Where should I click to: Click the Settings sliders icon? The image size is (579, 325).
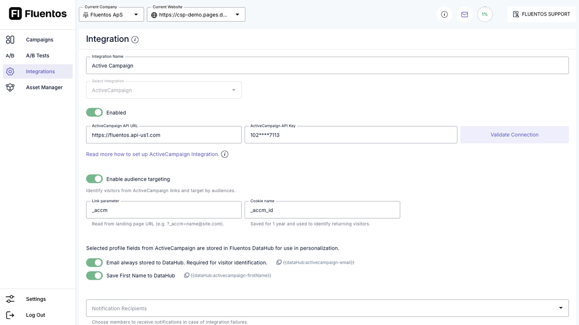[x=10, y=299]
